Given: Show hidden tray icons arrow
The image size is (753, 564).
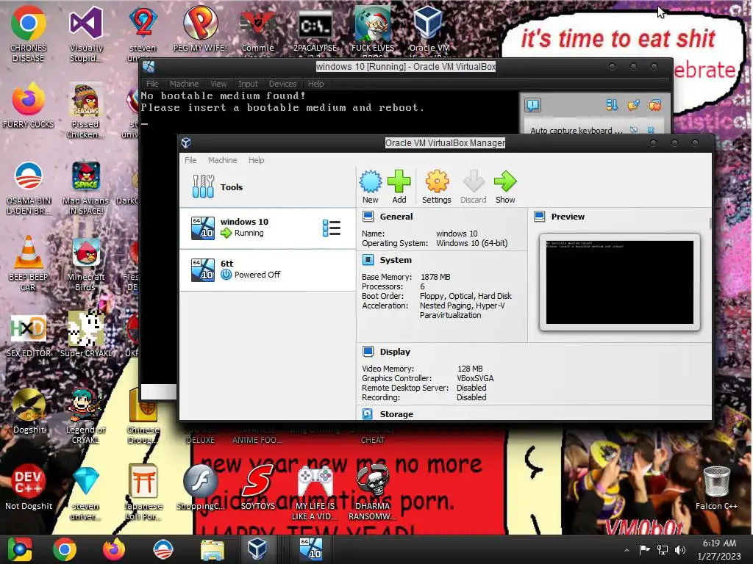Looking at the screenshot, I should coord(627,550).
